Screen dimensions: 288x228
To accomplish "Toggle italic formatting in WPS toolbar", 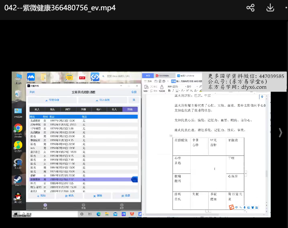I will tap(173, 91).
